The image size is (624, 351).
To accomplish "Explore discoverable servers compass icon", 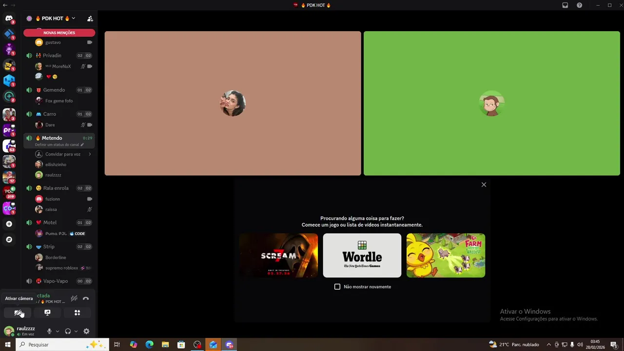I will pos(9,239).
